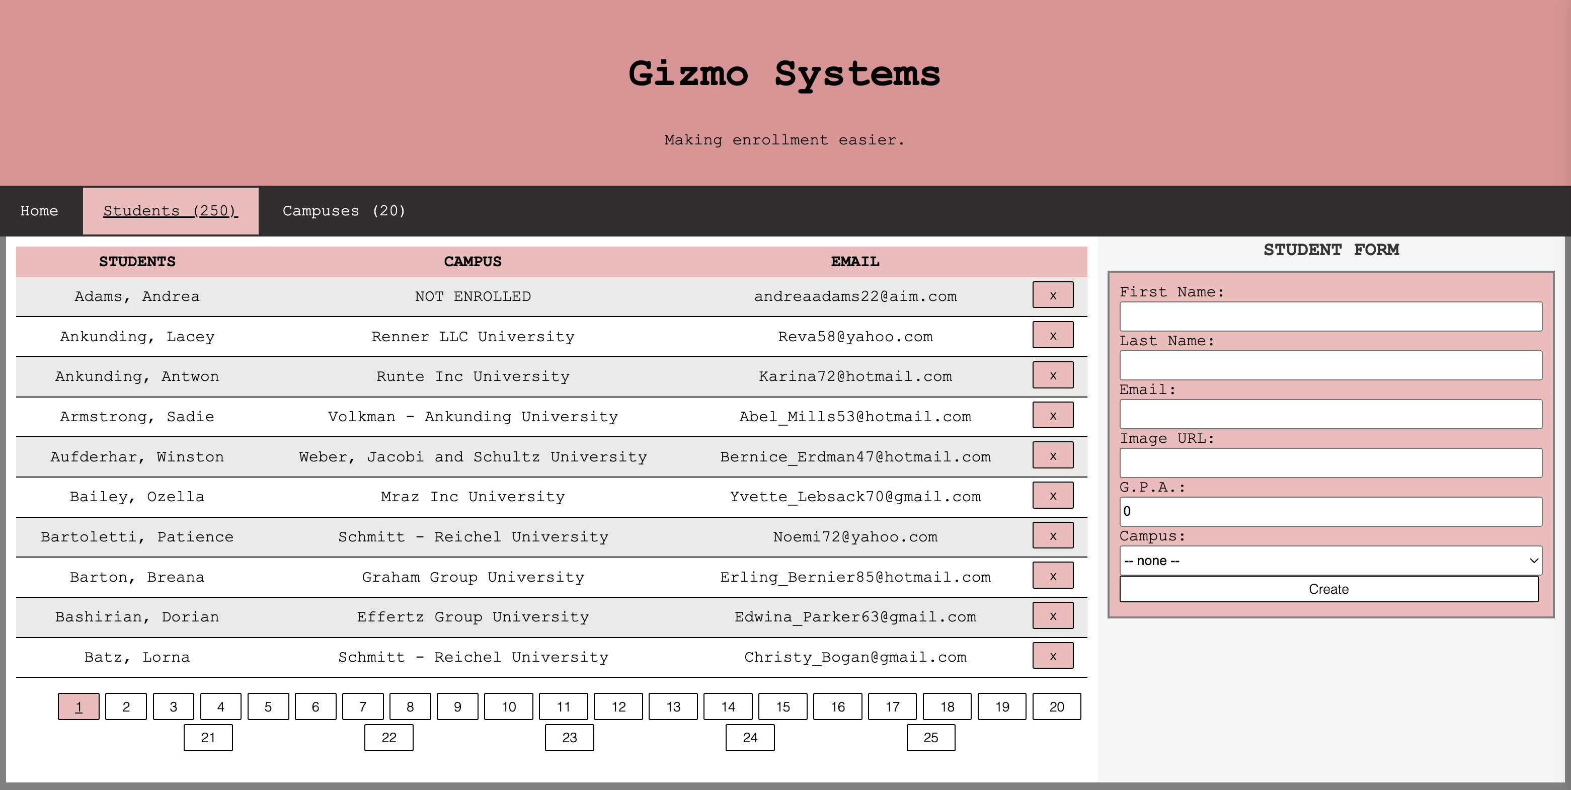Navigate to page 13
Image resolution: width=1571 pixels, height=790 pixels.
673,707
